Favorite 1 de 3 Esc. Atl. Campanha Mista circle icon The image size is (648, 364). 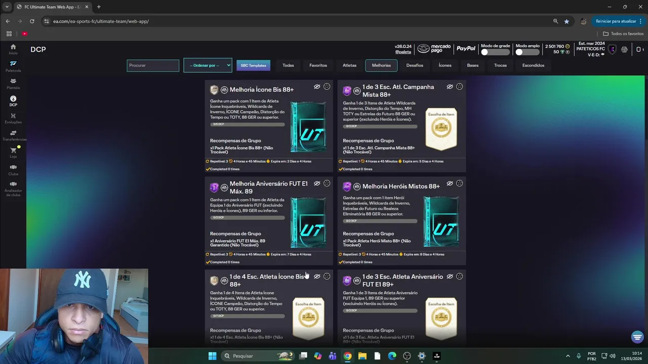click(459, 86)
